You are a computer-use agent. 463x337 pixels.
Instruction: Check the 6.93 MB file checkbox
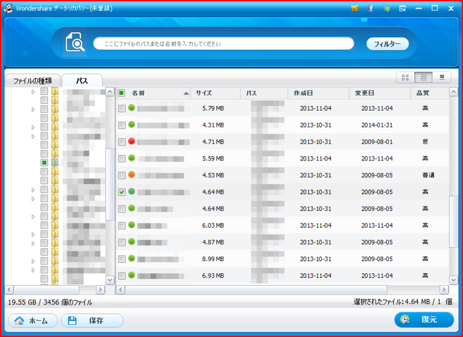[122, 276]
